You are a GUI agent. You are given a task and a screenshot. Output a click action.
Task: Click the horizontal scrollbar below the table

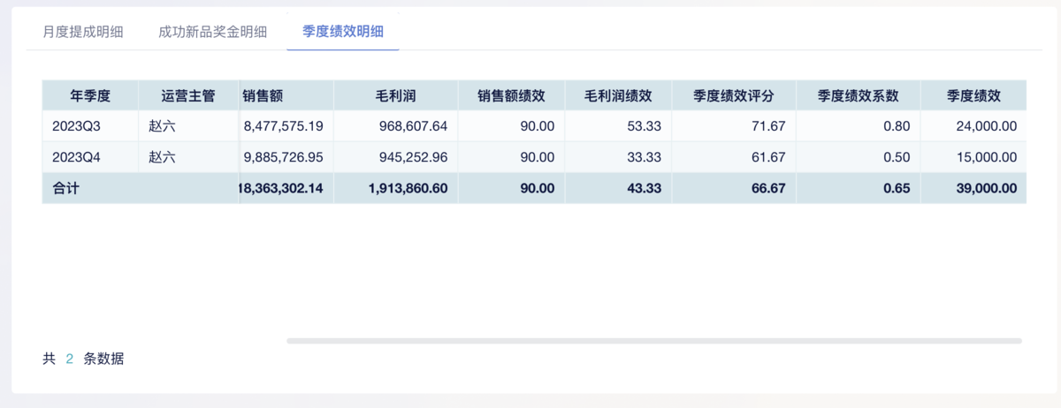[653, 340]
